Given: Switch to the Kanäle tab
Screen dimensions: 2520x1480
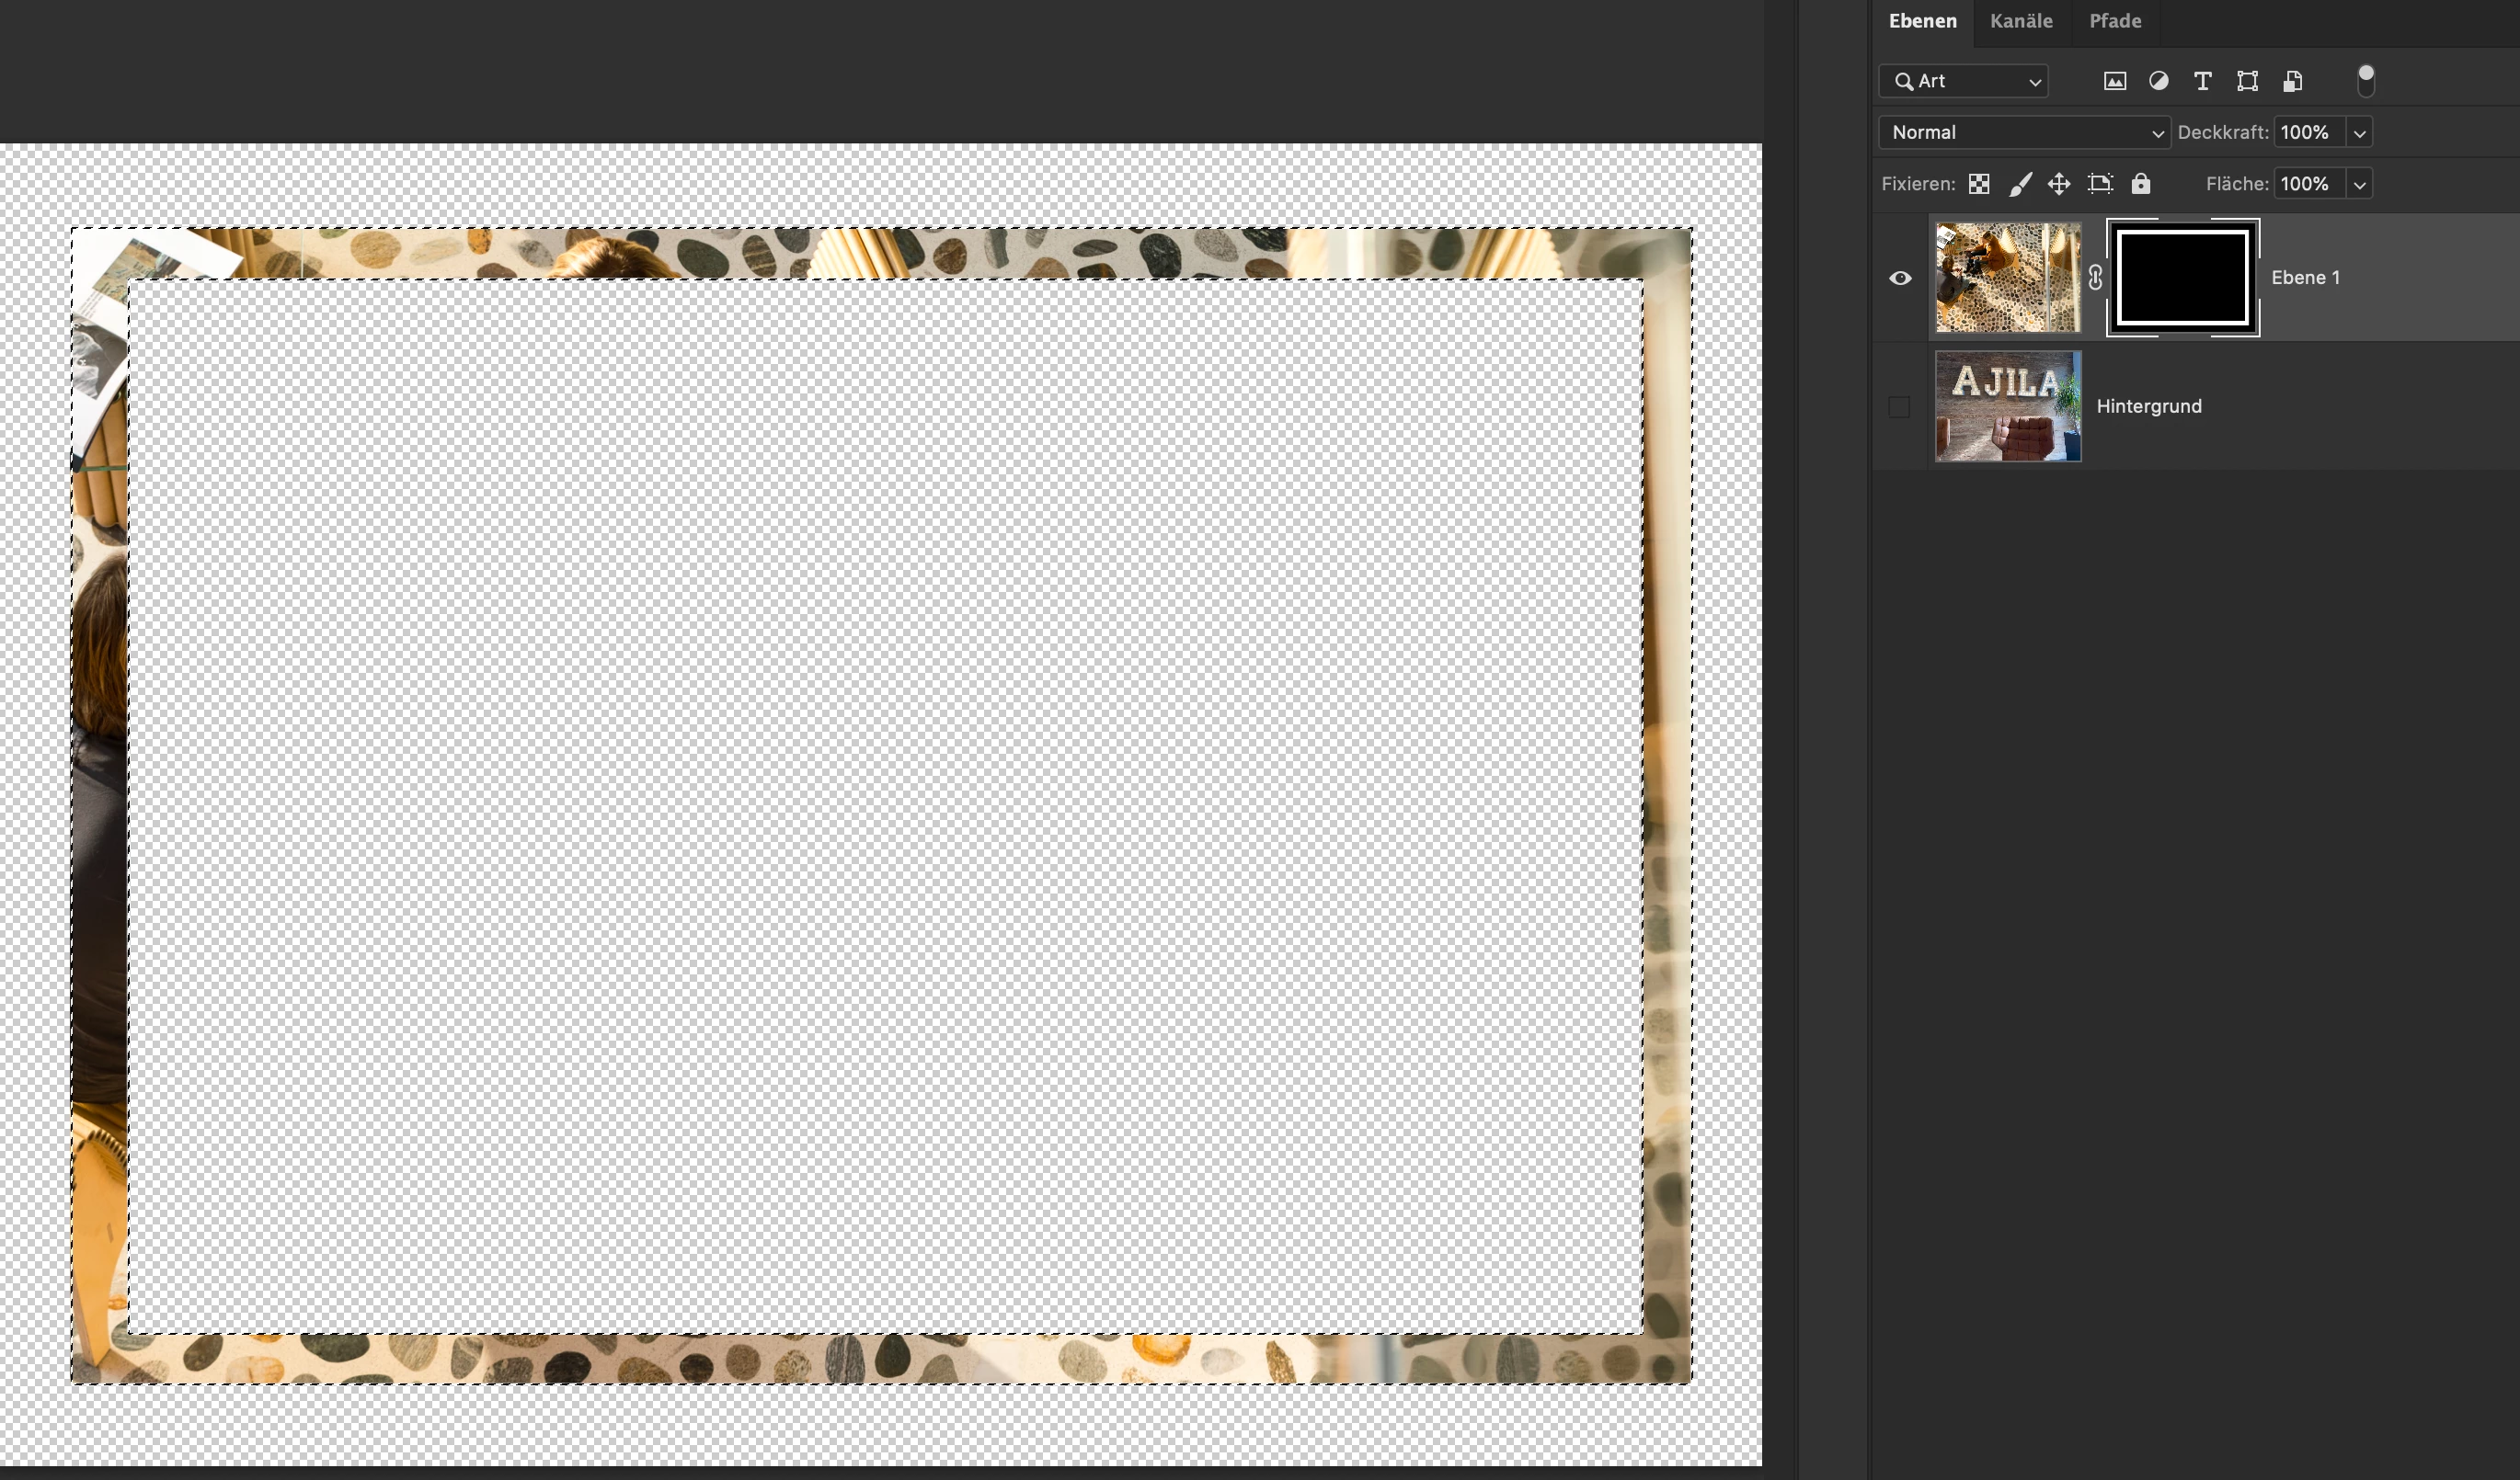Looking at the screenshot, I should pos(2021,21).
